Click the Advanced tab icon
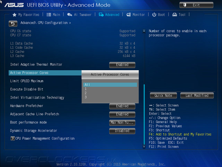Viewport: 222px width, 167px height. point(101,15)
